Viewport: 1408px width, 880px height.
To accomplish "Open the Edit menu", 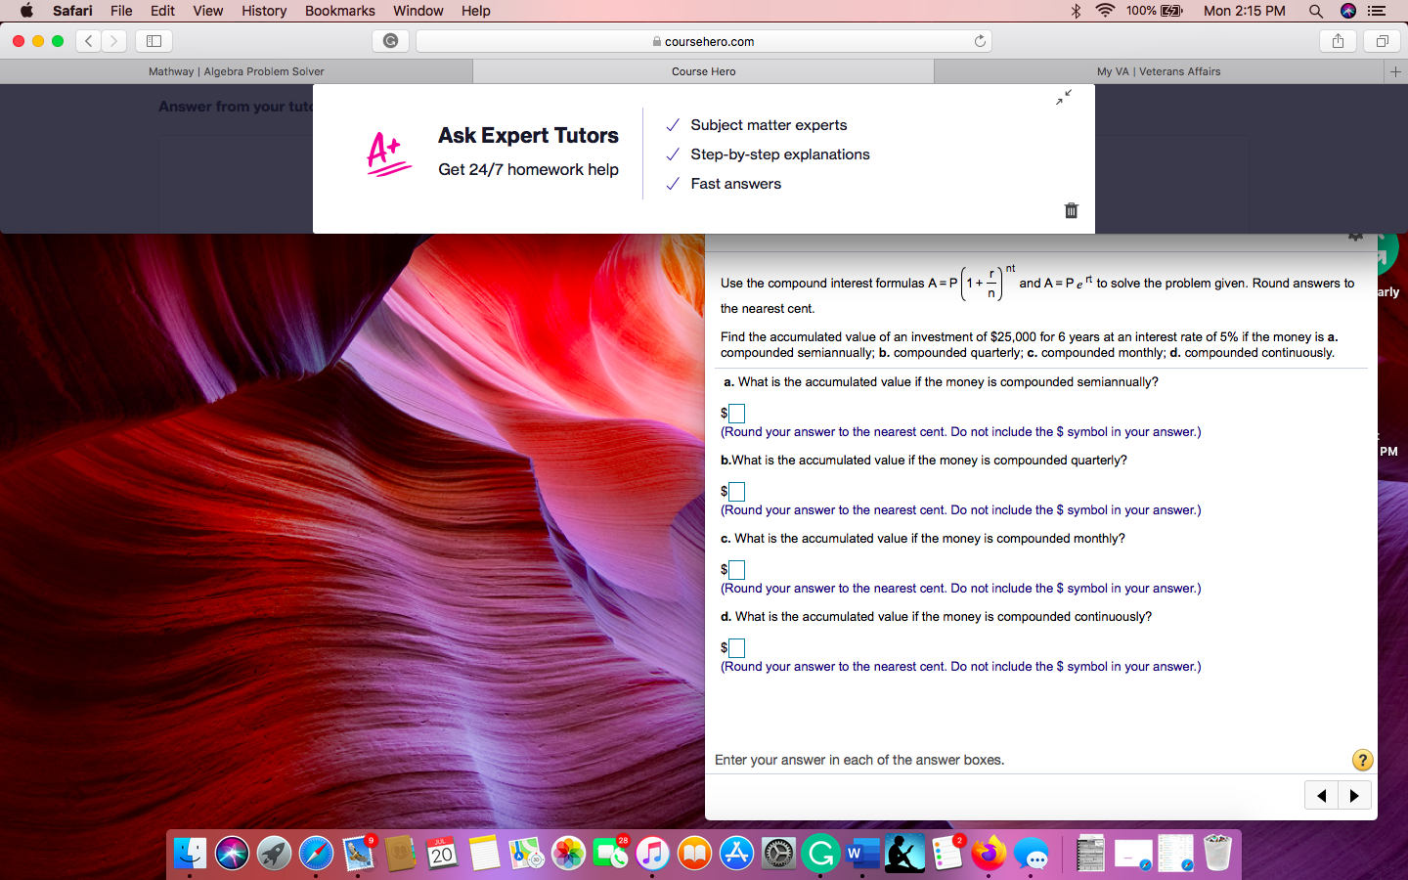I will click(x=162, y=11).
